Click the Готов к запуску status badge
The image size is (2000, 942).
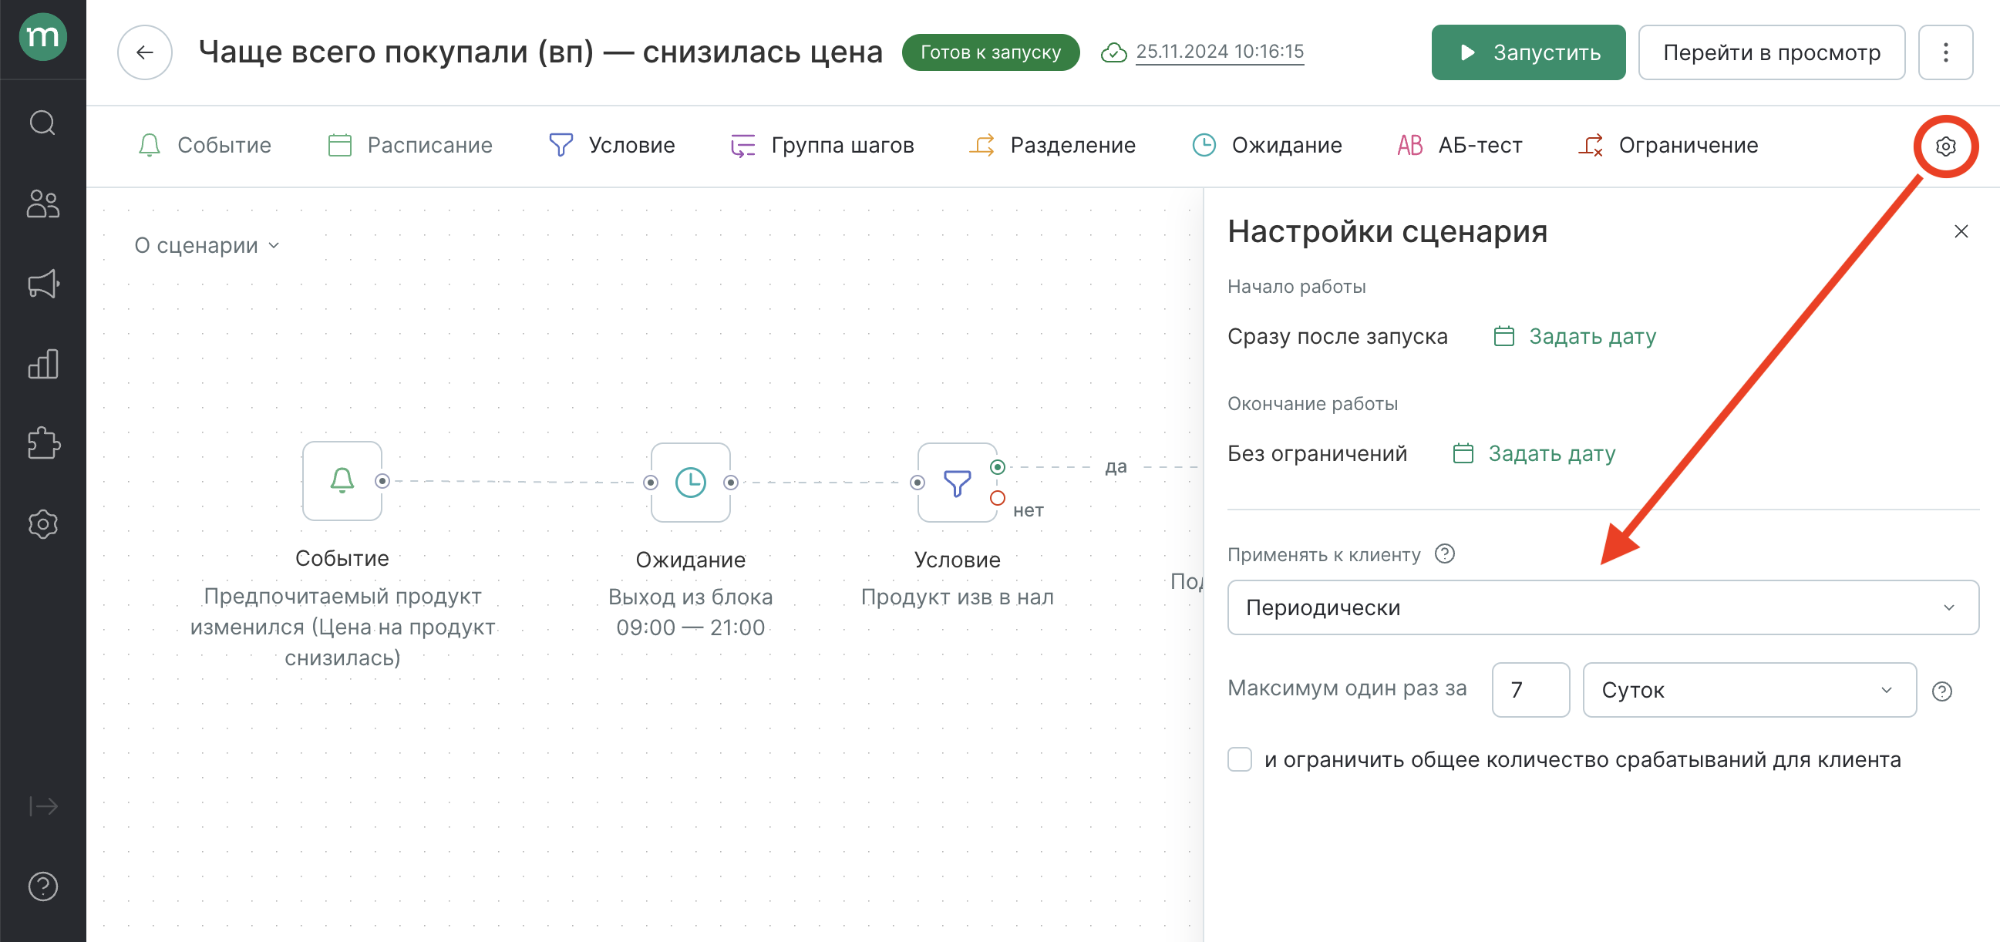coord(990,52)
